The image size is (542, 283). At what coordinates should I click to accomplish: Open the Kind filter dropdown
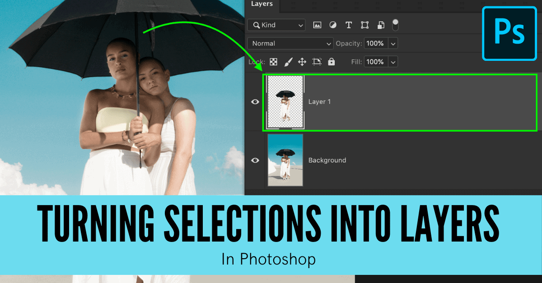point(276,25)
